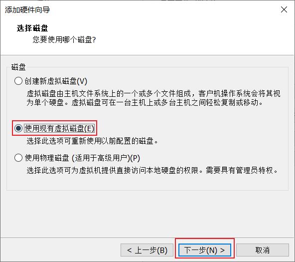
Task: Click the 选择磁盘 heading
Action: pos(32,28)
